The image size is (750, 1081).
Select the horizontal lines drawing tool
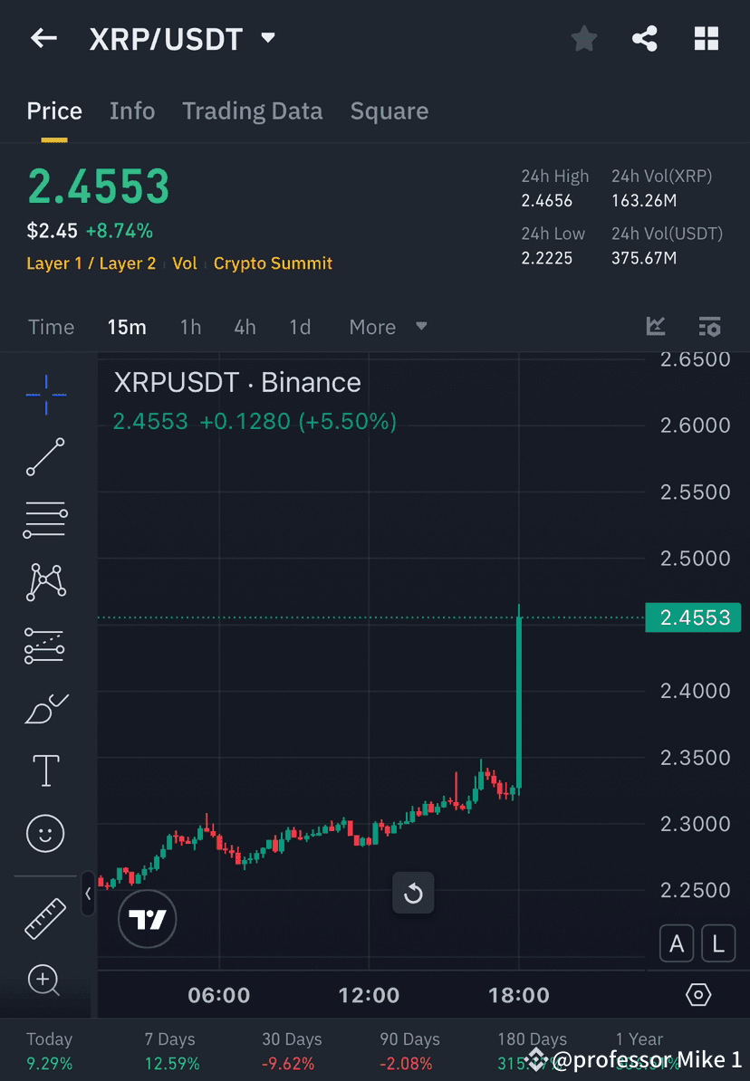pyautogui.click(x=45, y=519)
